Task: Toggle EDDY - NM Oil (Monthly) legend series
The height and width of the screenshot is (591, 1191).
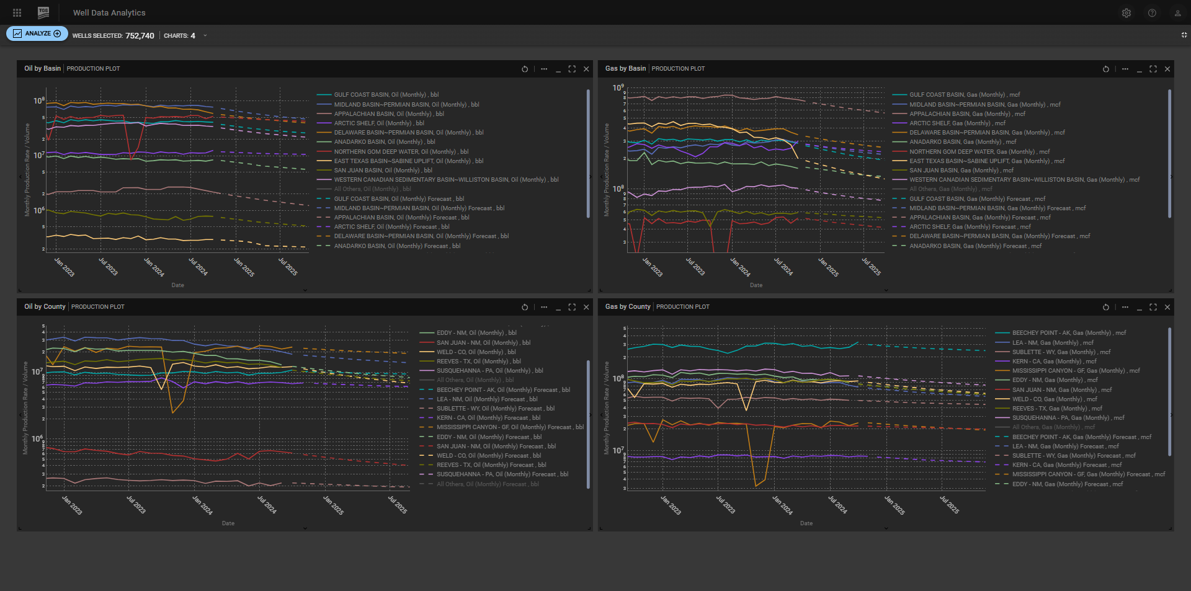Action: 468,333
